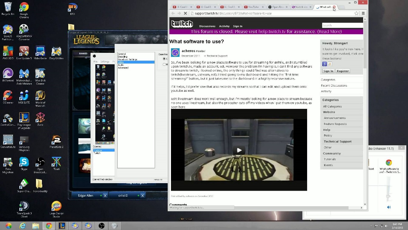Click the Read More link in banner
This screenshot has width=408, height=230.
[329, 32]
